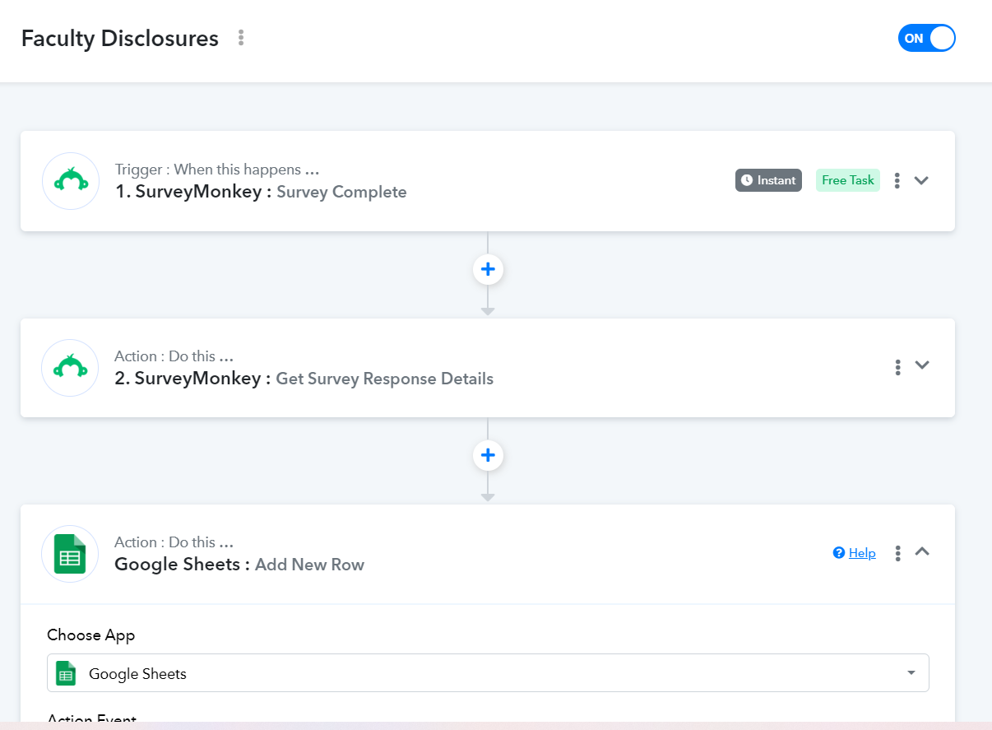The width and height of the screenshot is (992, 730).
Task: Open the three-dot menu for Get Survey Response Details
Action: 897,367
